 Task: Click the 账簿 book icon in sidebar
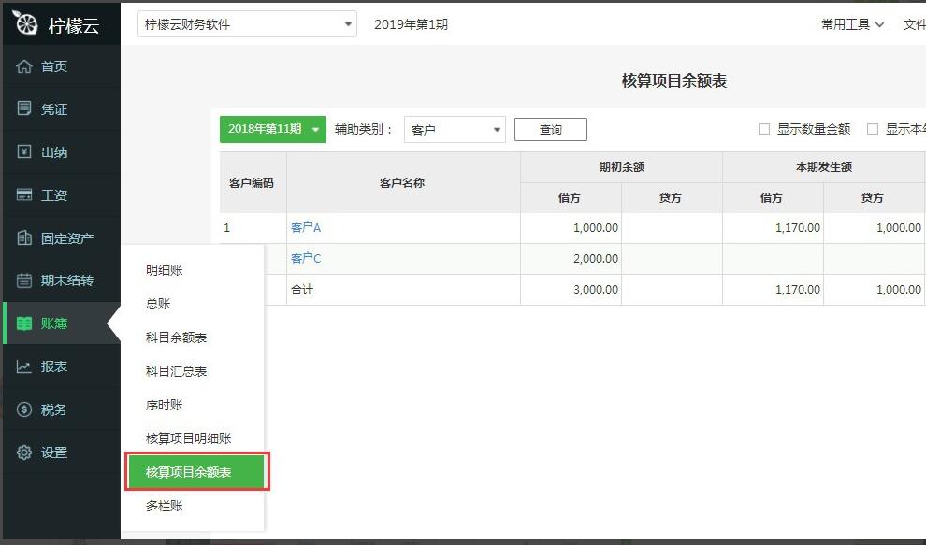[24, 323]
